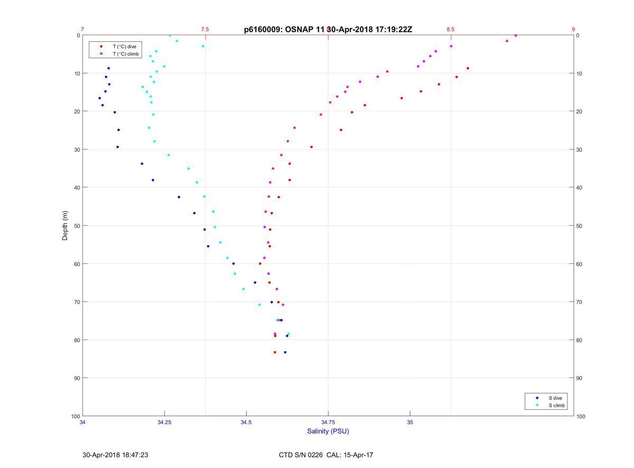Click the '50' depth tick on left axis
Viewport: 634px width, 468px height.
(x=77, y=226)
